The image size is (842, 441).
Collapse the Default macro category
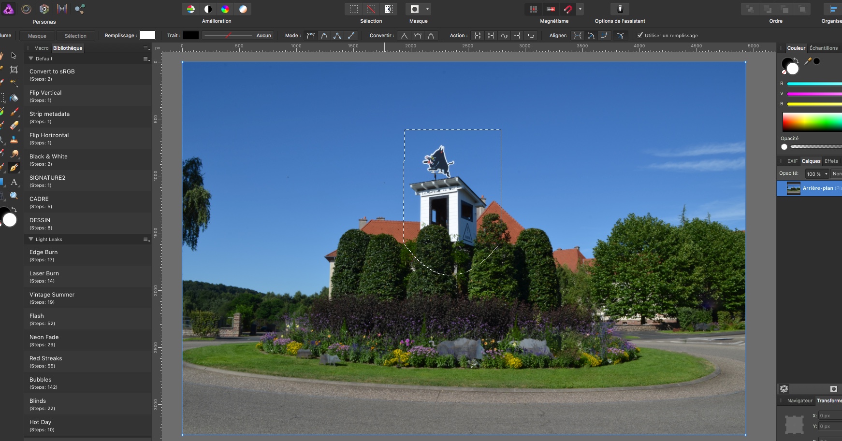(31, 58)
